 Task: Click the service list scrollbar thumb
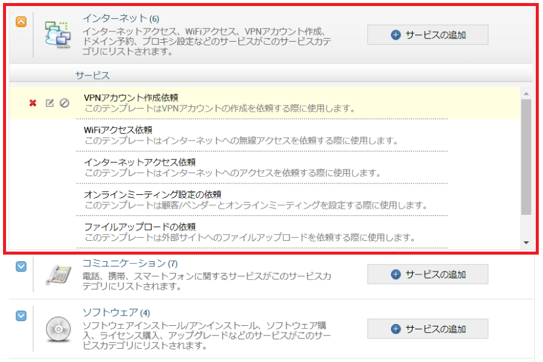[x=526, y=157]
